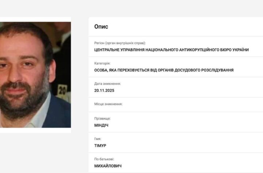This screenshot has width=263, height=173.
Task: Click the "Прізвище" field label
Action: (102, 118)
